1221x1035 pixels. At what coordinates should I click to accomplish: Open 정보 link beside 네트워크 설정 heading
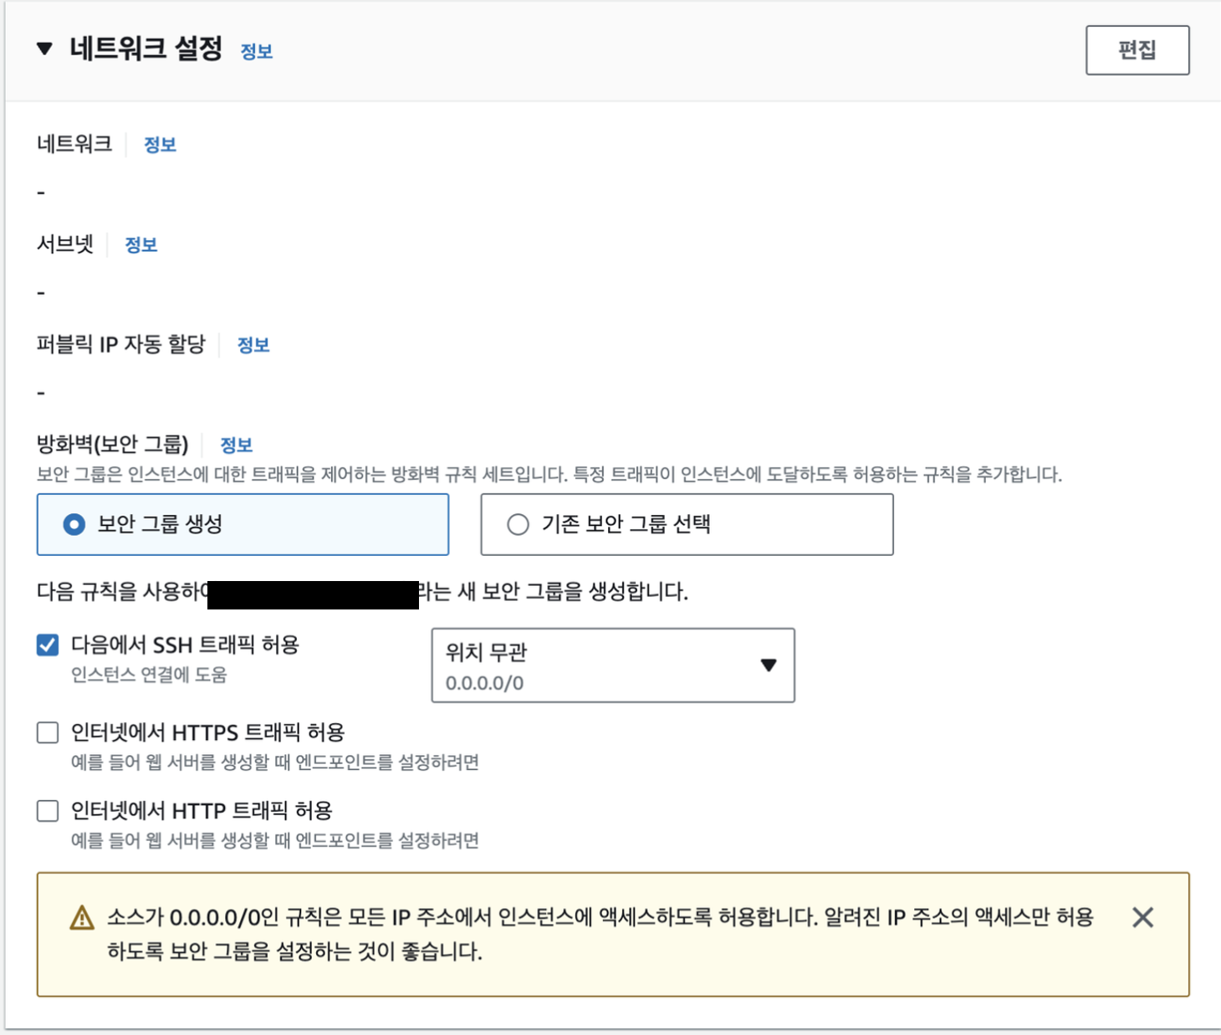[257, 52]
